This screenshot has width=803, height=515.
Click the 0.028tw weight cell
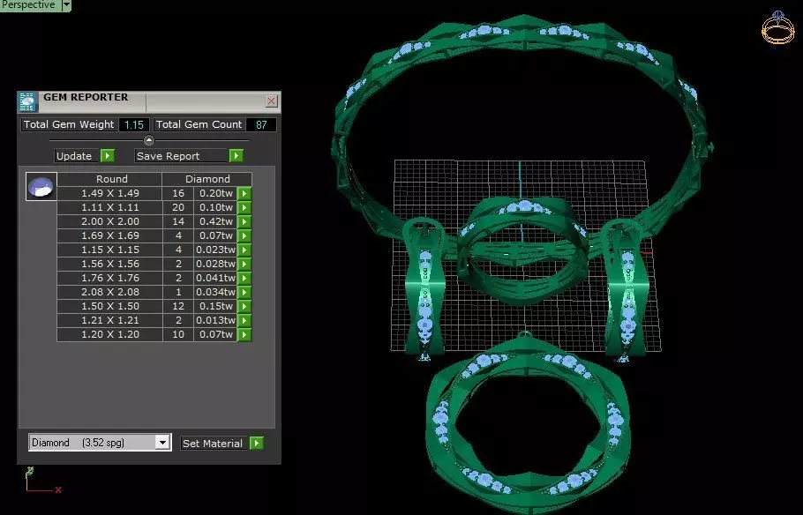tap(215, 264)
